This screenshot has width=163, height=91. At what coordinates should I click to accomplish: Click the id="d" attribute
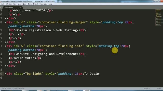point(19,22)
